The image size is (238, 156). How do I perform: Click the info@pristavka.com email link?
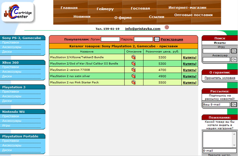pos(142,29)
